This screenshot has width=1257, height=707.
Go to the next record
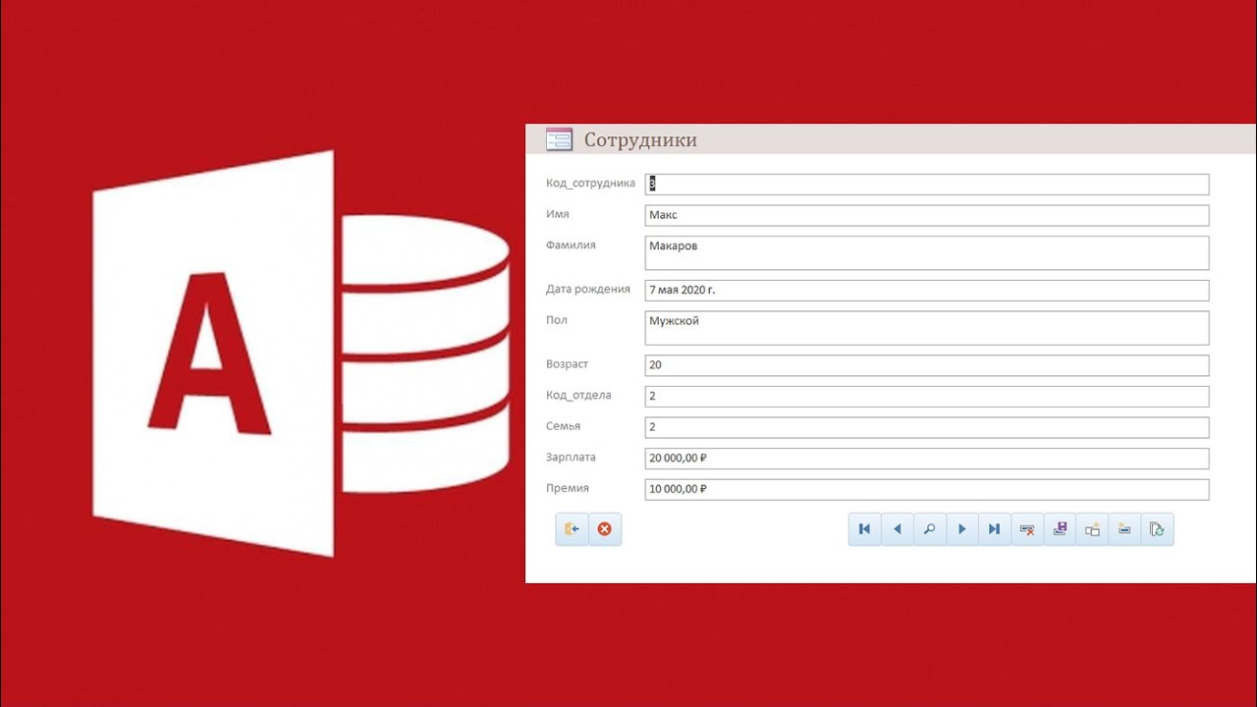tap(961, 529)
